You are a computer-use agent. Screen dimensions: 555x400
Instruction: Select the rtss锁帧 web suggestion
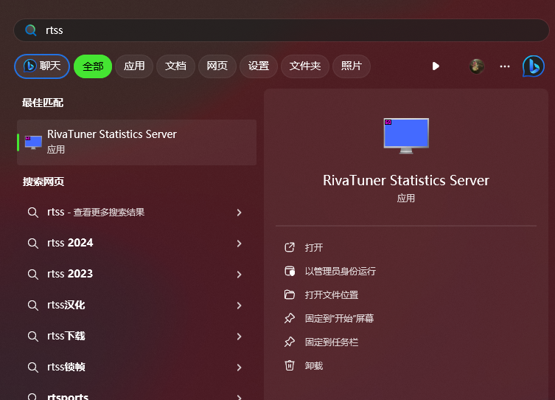coord(136,367)
